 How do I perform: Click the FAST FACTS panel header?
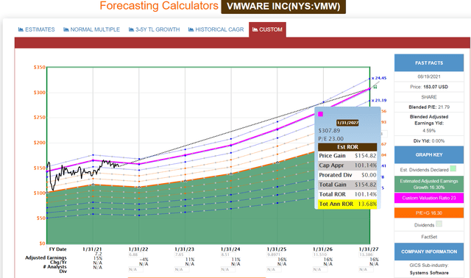coord(429,63)
